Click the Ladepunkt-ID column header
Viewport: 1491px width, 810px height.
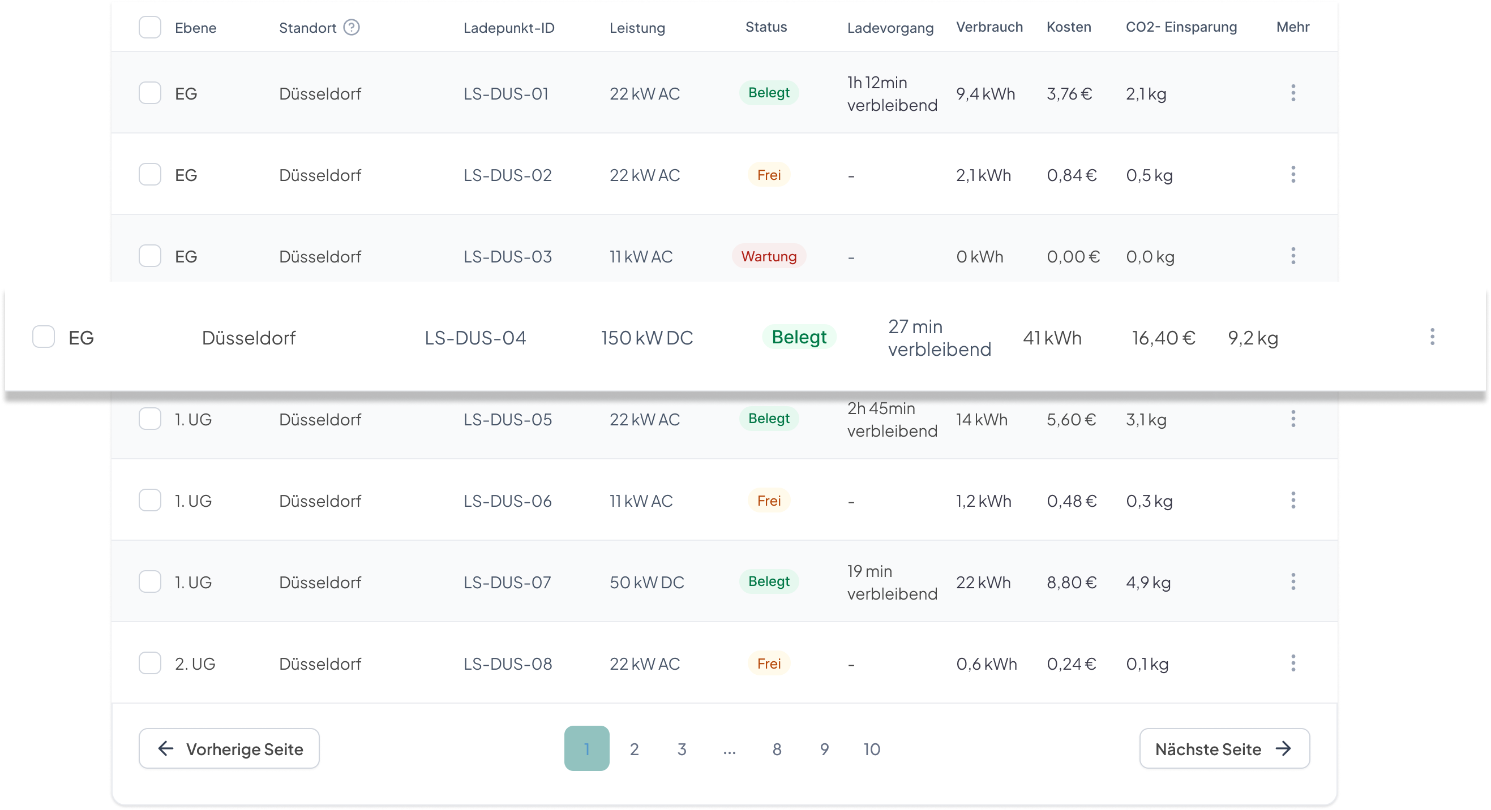[x=508, y=27]
